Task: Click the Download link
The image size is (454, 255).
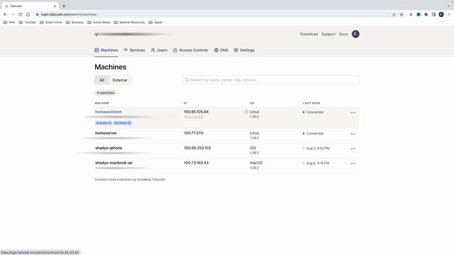Action: click(309, 34)
